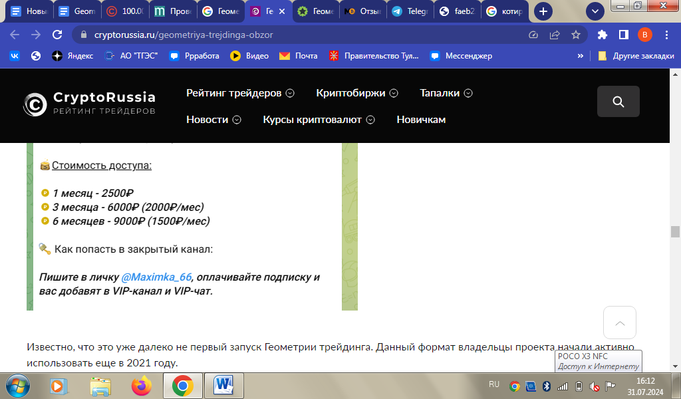Open the share page icon in address bar
The height and width of the screenshot is (399, 681).
tap(555, 35)
